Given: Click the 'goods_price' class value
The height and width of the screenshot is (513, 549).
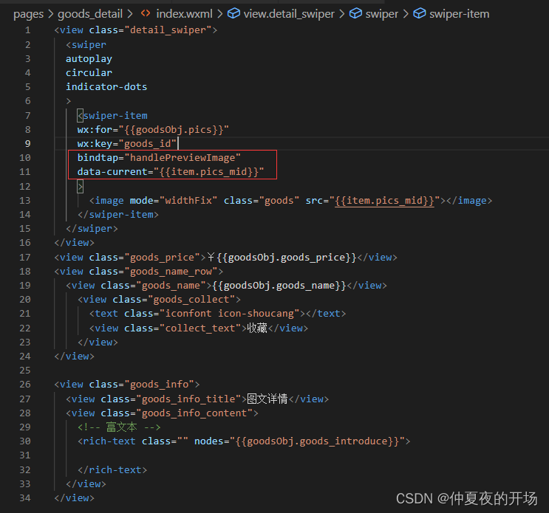Looking at the screenshot, I should tap(162, 258).
